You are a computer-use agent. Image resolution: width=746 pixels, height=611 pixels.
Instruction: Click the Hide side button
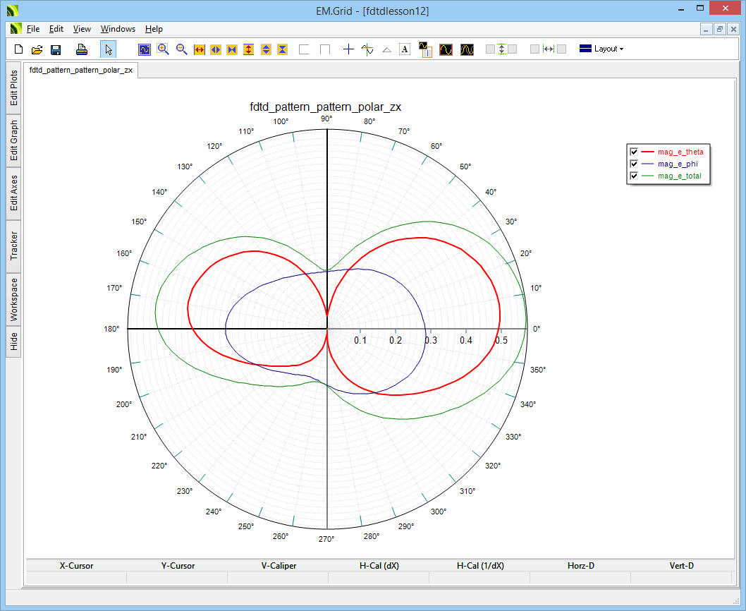pyautogui.click(x=13, y=342)
